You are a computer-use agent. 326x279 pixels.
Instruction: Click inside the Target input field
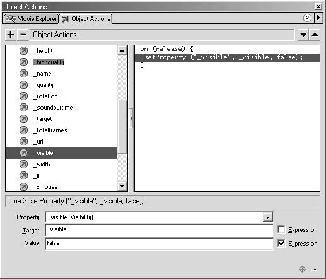tap(159, 230)
